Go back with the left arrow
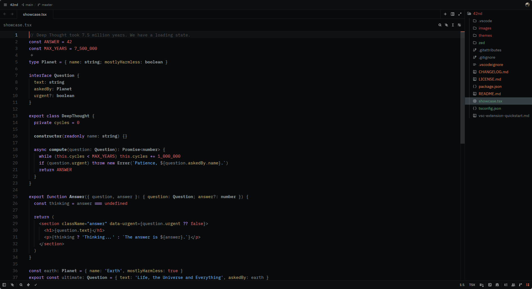The height and width of the screenshot is (289, 532). pyautogui.click(x=5, y=14)
